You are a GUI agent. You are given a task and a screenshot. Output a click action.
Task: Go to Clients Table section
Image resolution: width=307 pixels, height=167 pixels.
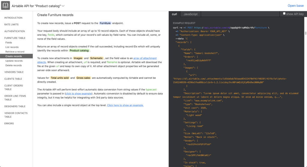pos(13,79)
